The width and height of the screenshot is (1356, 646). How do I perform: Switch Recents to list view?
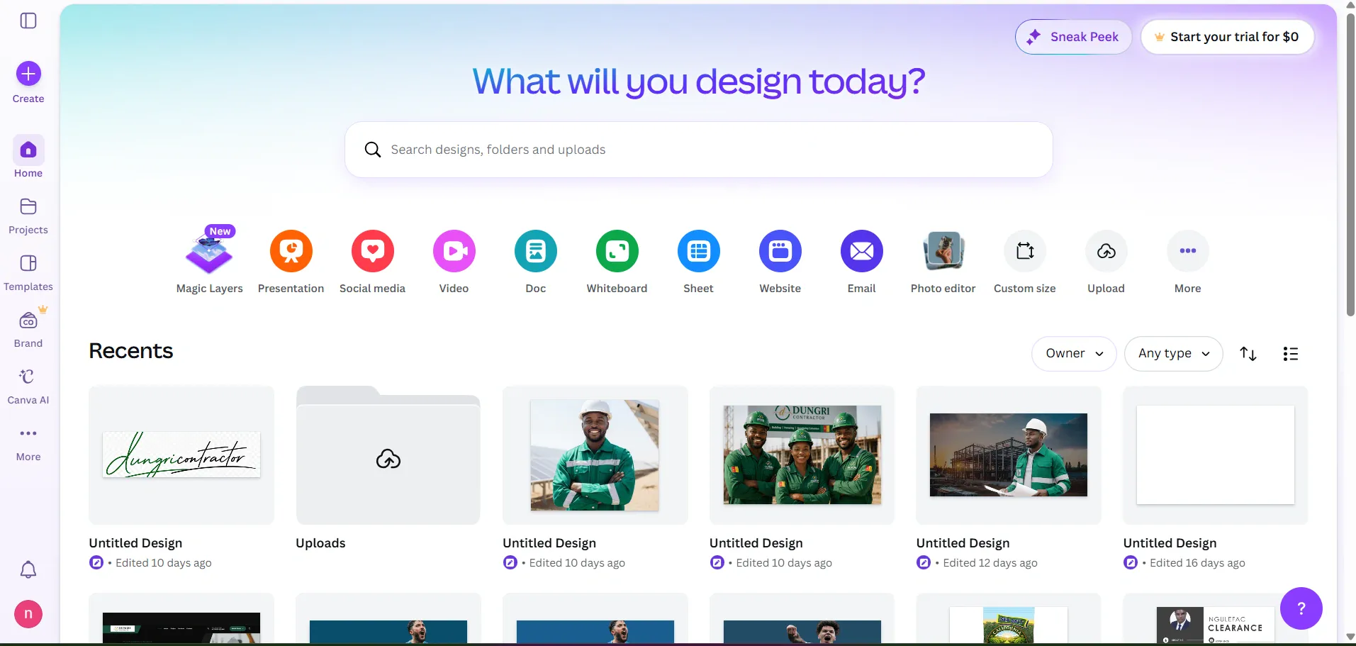tap(1291, 353)
